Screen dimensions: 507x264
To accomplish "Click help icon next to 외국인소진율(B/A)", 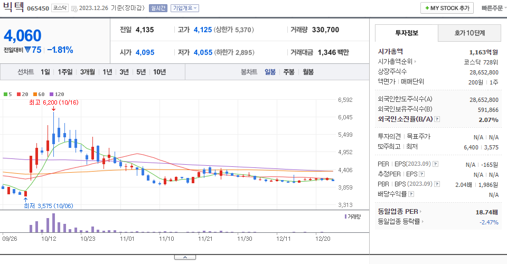I will 437,119.
